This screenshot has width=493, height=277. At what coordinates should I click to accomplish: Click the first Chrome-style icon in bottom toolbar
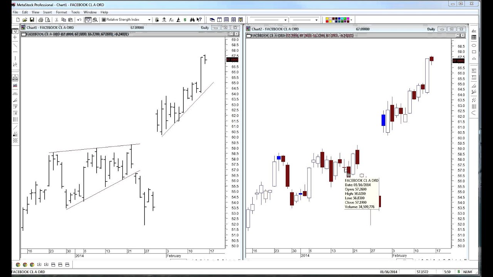pyautogui.click(x=18, y=264)
